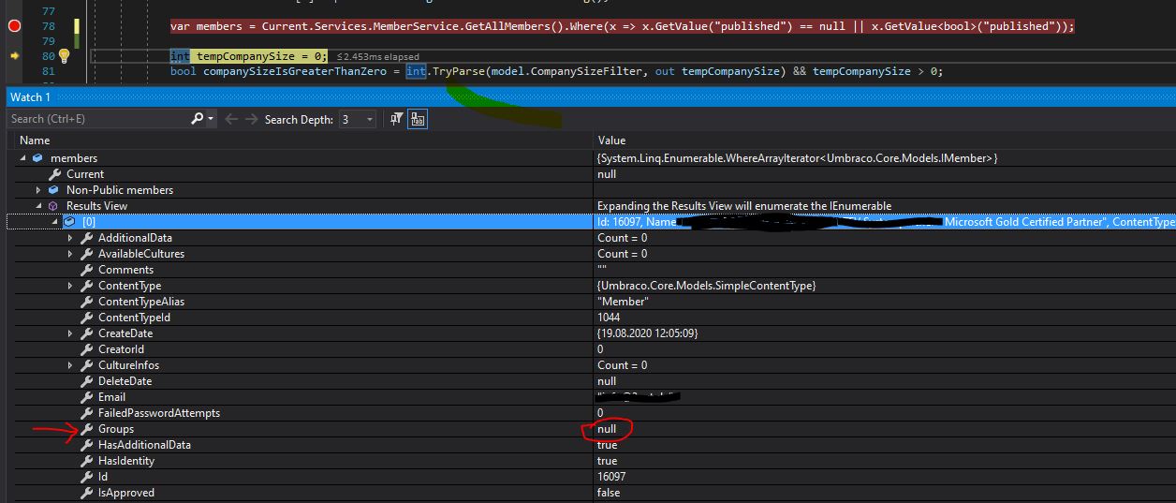Toggle the highlighted watch toolbar button beside the pin filter
The image size is (1176, 503).
pyautogui.click(x=418, y=119)
